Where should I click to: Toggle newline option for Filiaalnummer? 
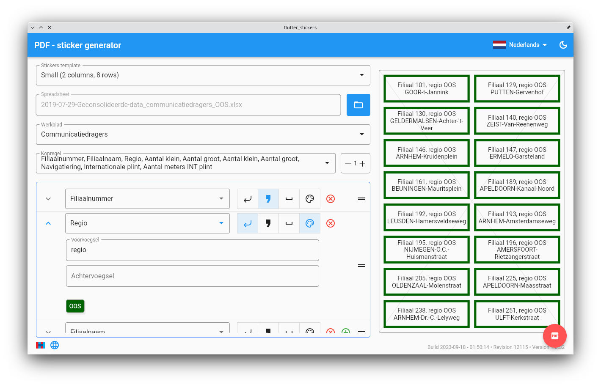[248, 199]
